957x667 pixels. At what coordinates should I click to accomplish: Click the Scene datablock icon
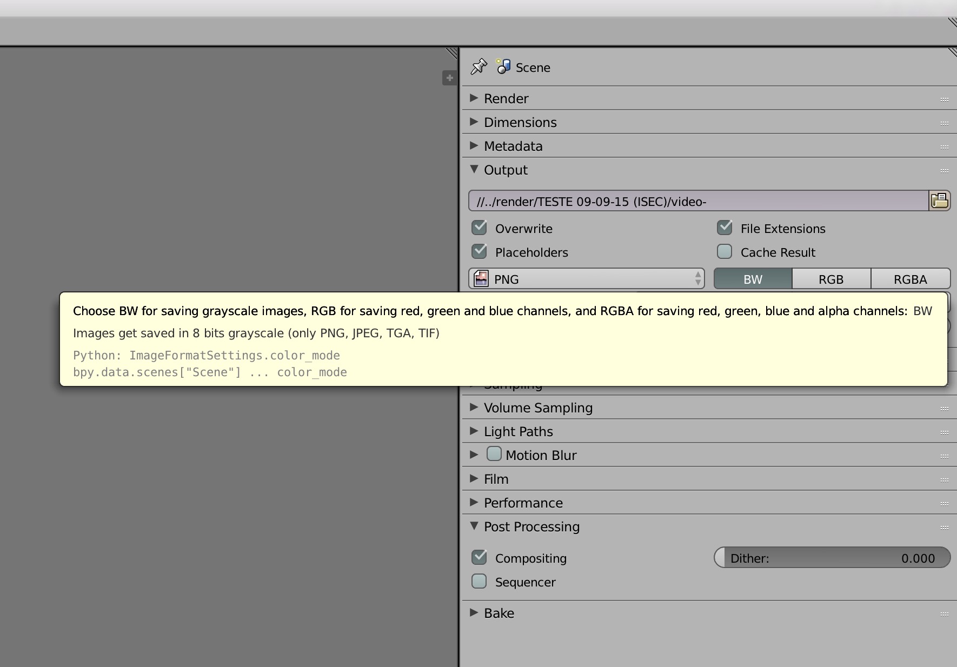pyautogui.click(x=503, y=66)
